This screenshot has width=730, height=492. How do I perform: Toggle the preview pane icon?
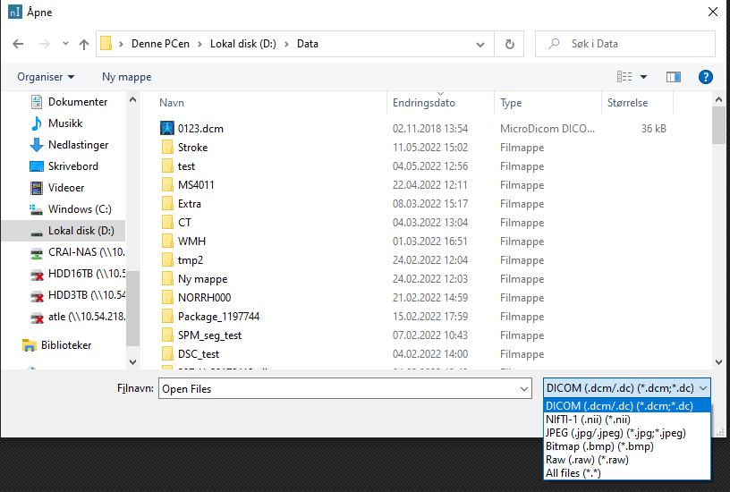click(x=674, y=77)
